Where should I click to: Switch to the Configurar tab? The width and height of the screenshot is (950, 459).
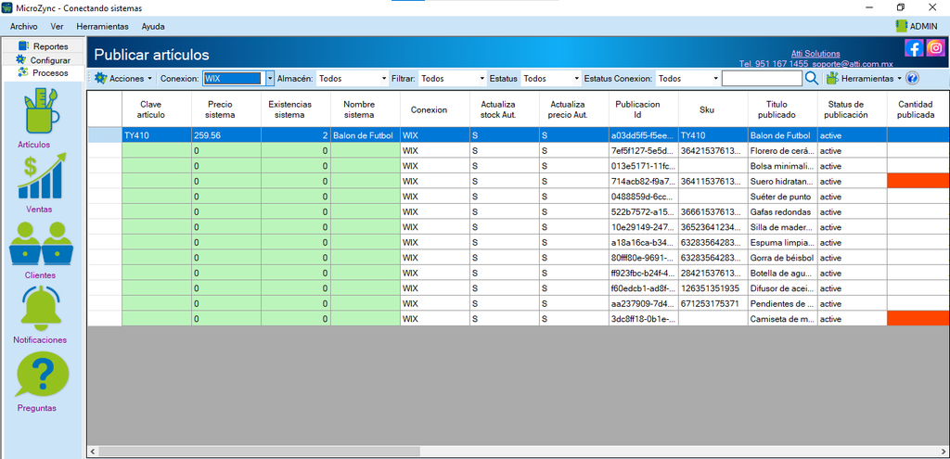pos(43,60)
